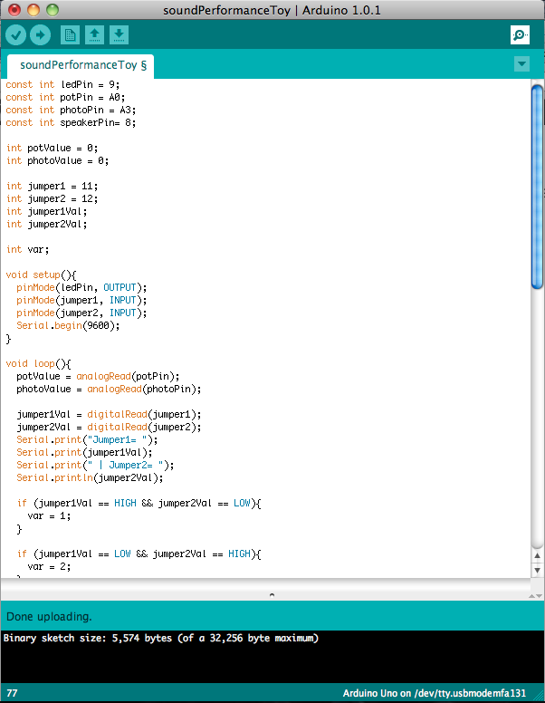Open a sketch with up-arrow icon
The height and width of the screenshot is (703, 545).
point(94,35)
